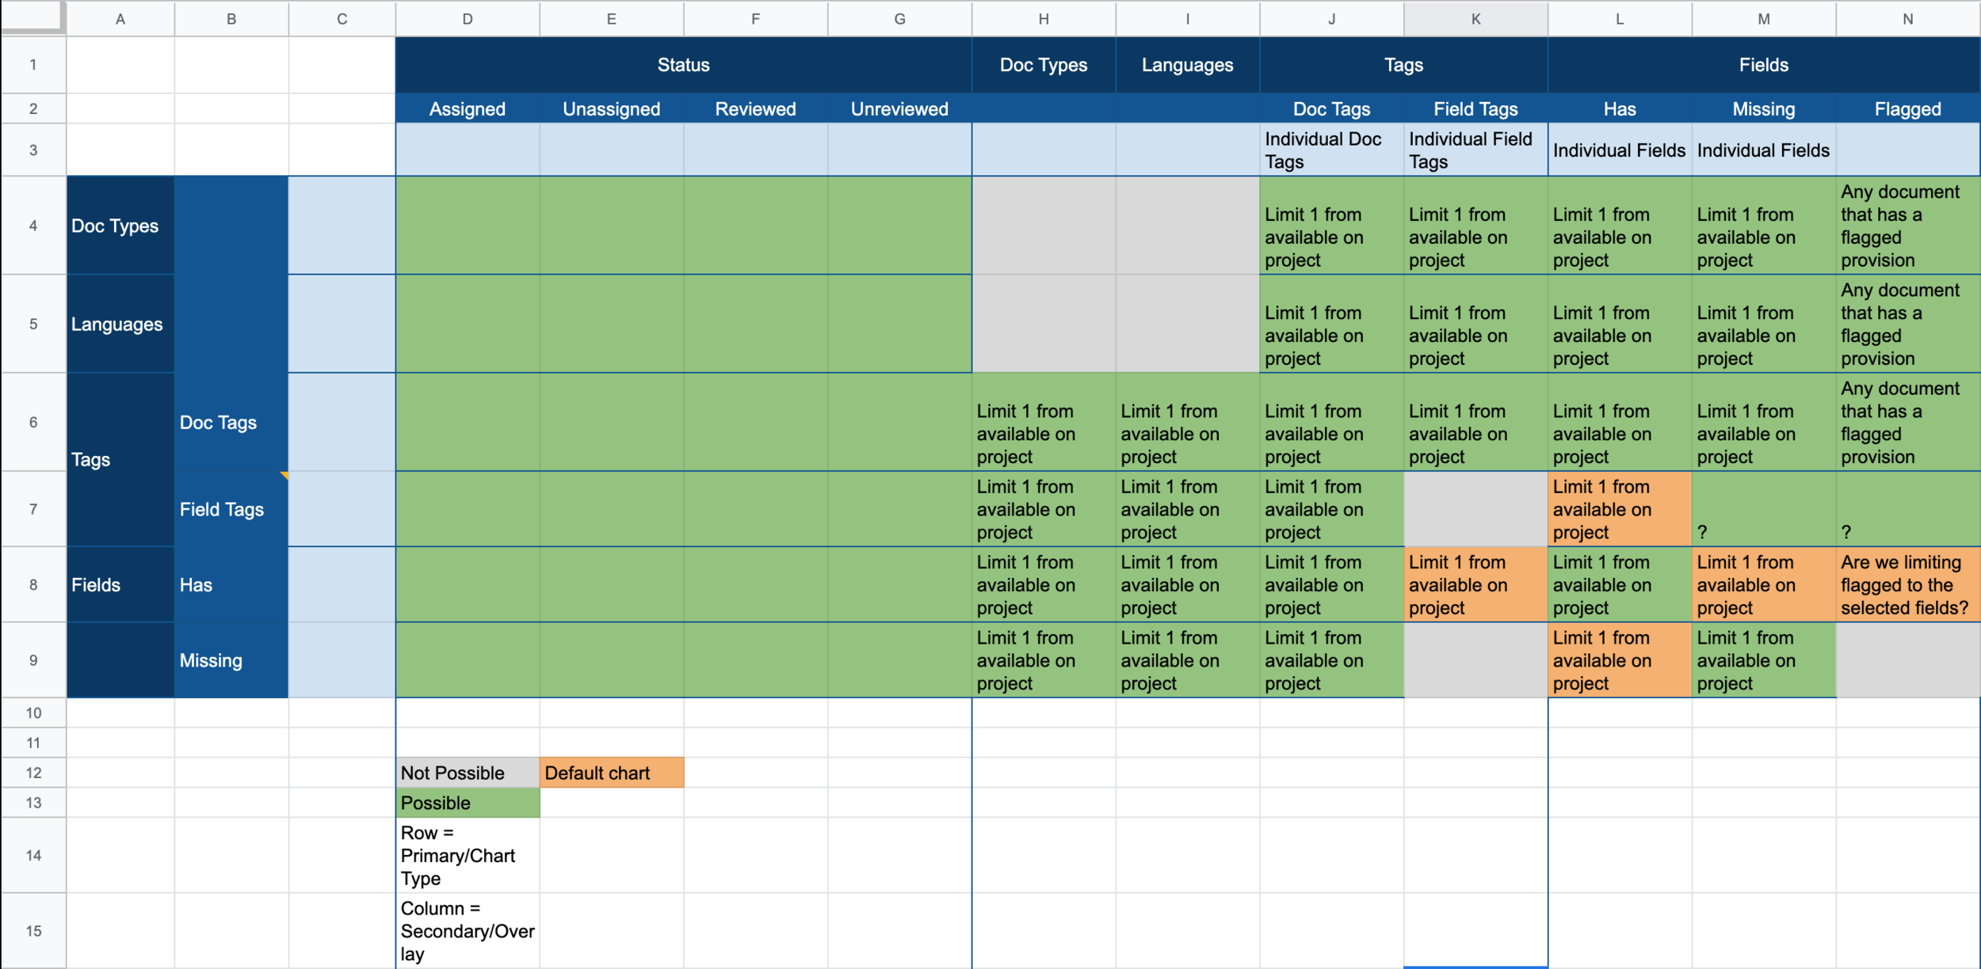Click the orange Default chart legend cell
1981x969 pixels.
pyautogui.click(x=611, y=773)
